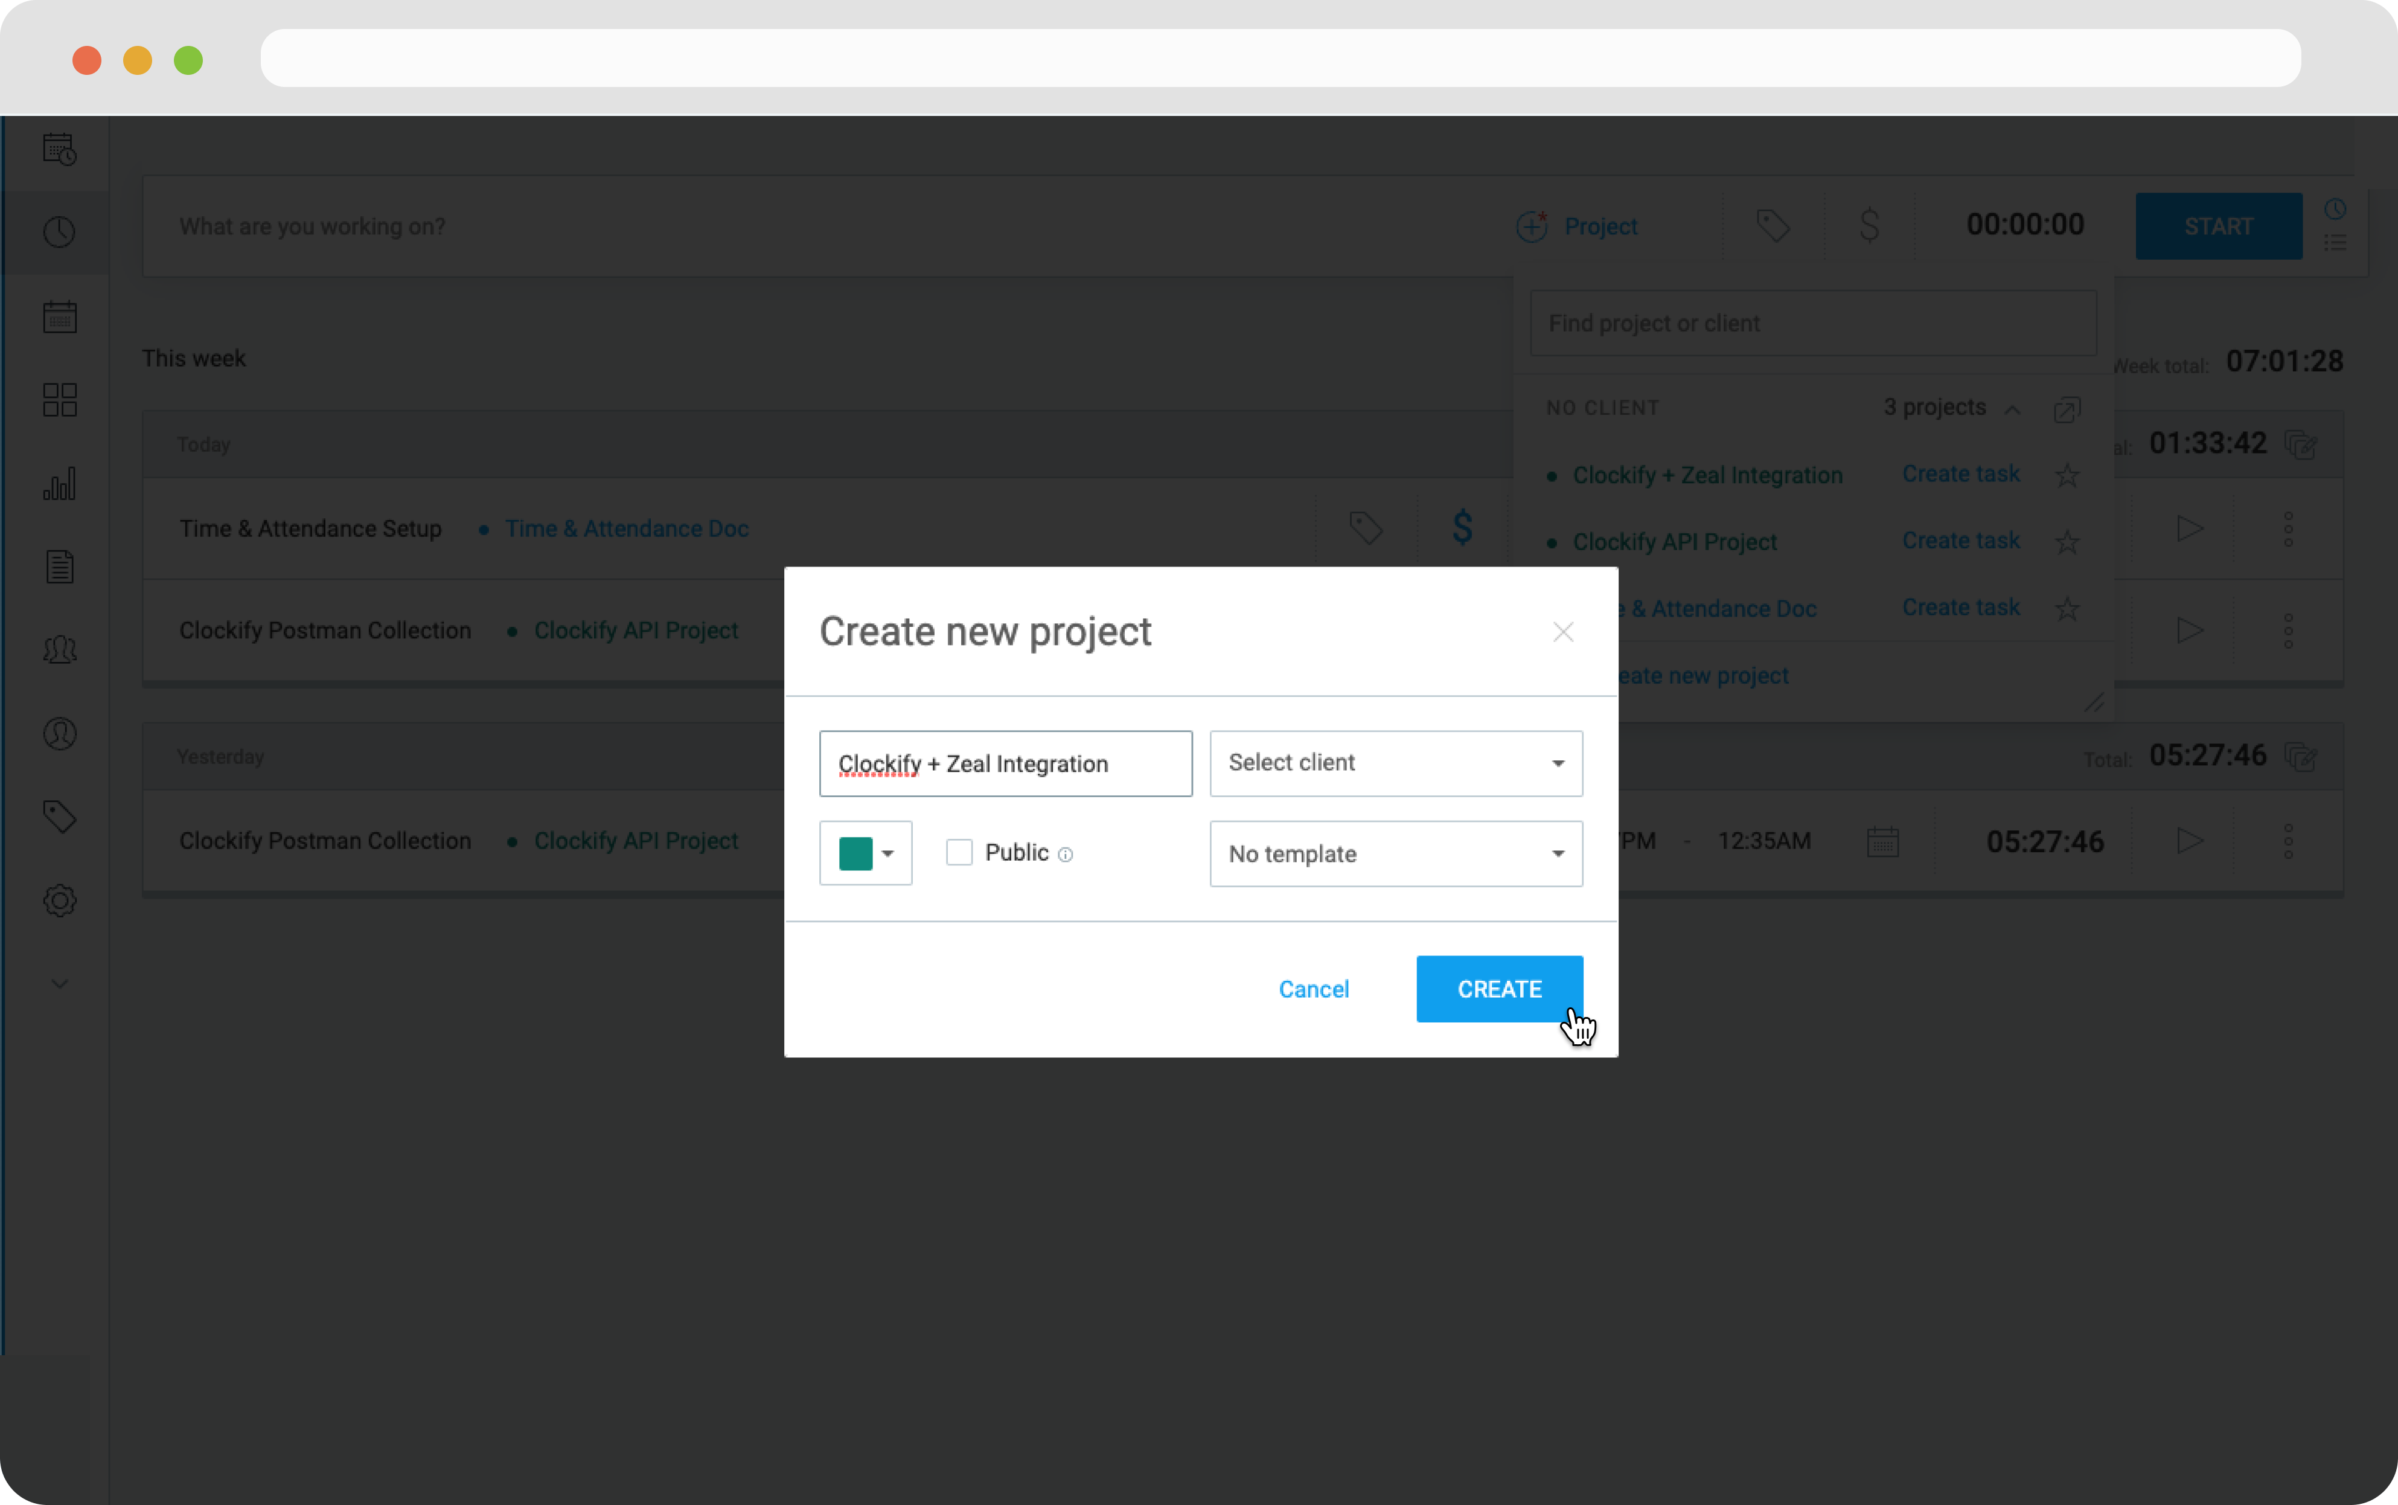Favorite Clockify API Project with star
The width and height of the screenshot is (2398, 1505).
2067,542
